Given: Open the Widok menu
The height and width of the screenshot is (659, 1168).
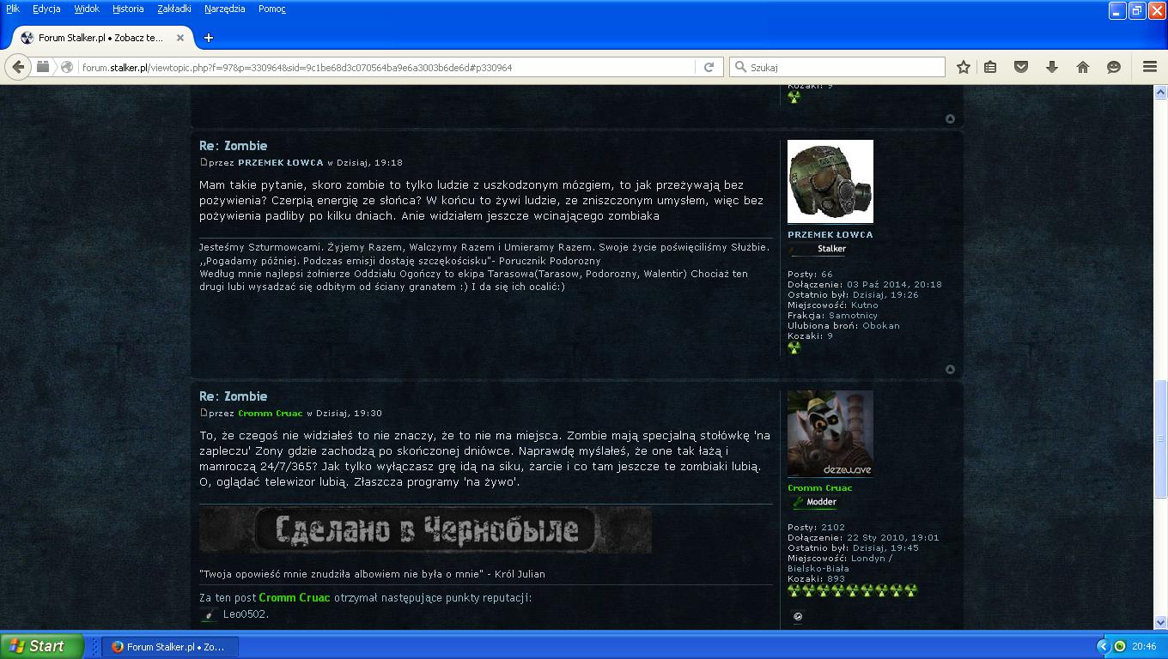Looking at the screenshot, I should 87,9.
